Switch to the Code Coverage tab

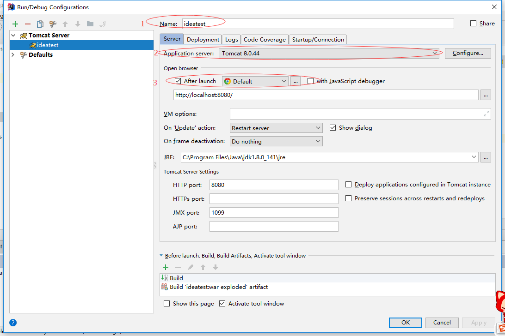coord(265,40)
